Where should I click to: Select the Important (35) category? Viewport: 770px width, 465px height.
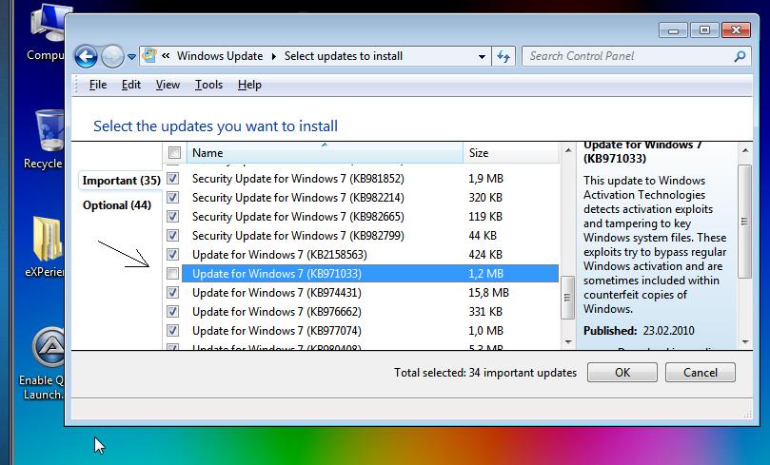coord(121,181)
